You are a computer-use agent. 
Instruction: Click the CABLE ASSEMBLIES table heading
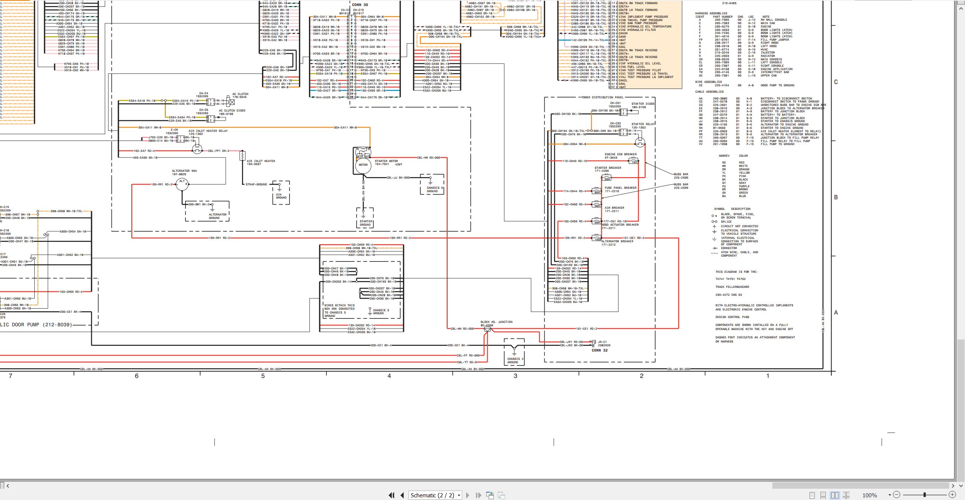pyautogui.click(x=709, y=92)
